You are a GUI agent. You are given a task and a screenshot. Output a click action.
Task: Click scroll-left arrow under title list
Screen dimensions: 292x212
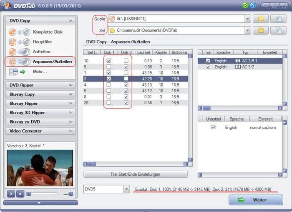point(86,164)
